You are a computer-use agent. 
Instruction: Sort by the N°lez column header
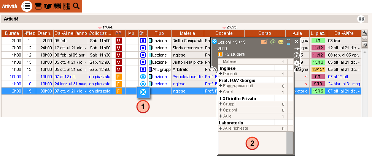tap(29, 33)
